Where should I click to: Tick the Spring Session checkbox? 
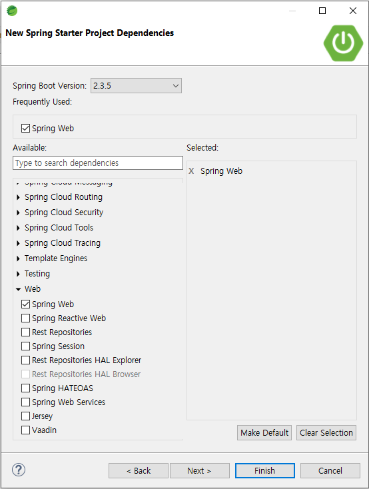tap(25, 346)
